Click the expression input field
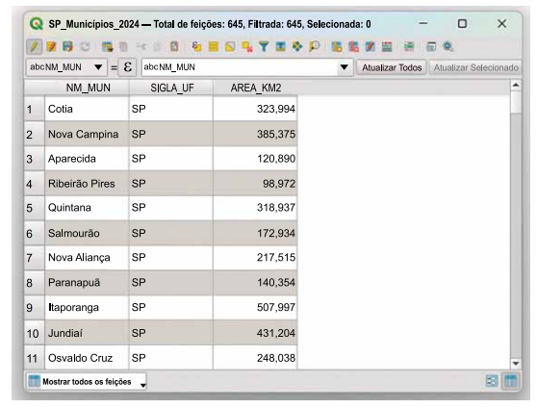The image size is (537, 408). pyautogui.click(x=240, y=67)
